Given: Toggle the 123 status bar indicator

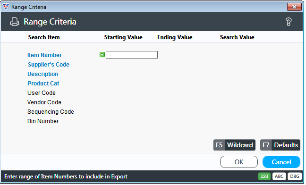Looking at the screenshot, I should 264,177.
